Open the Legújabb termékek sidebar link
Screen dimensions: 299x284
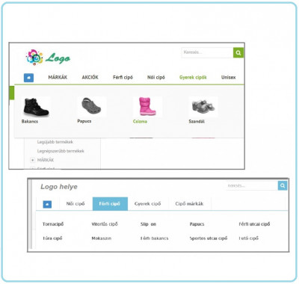pos(55,142)
